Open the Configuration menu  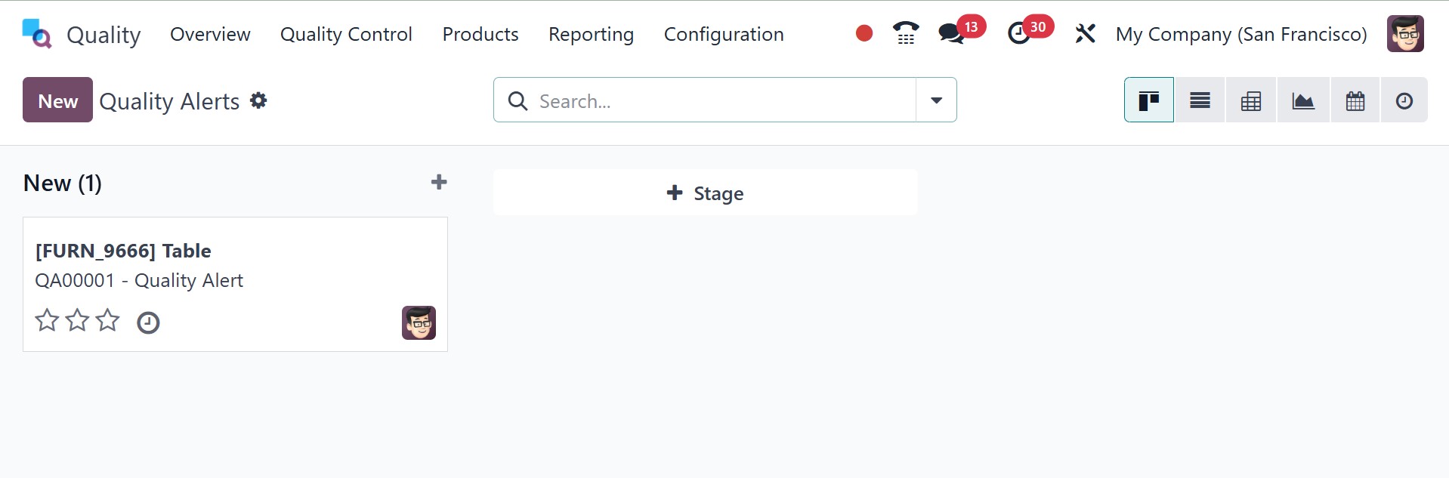724,34
